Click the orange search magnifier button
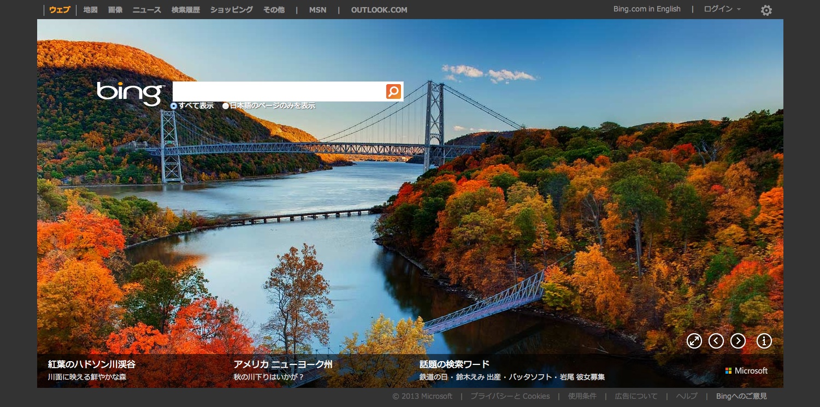The image size is (820, 407). click(393, 91)
